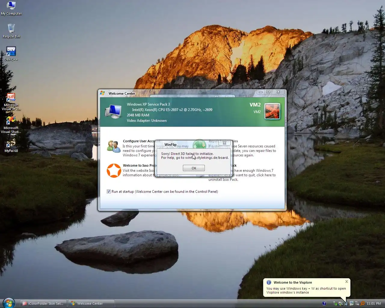Click the TL tray icon
Image resolution: width=385 pixels, height=308 pixels.
point(357,303)
